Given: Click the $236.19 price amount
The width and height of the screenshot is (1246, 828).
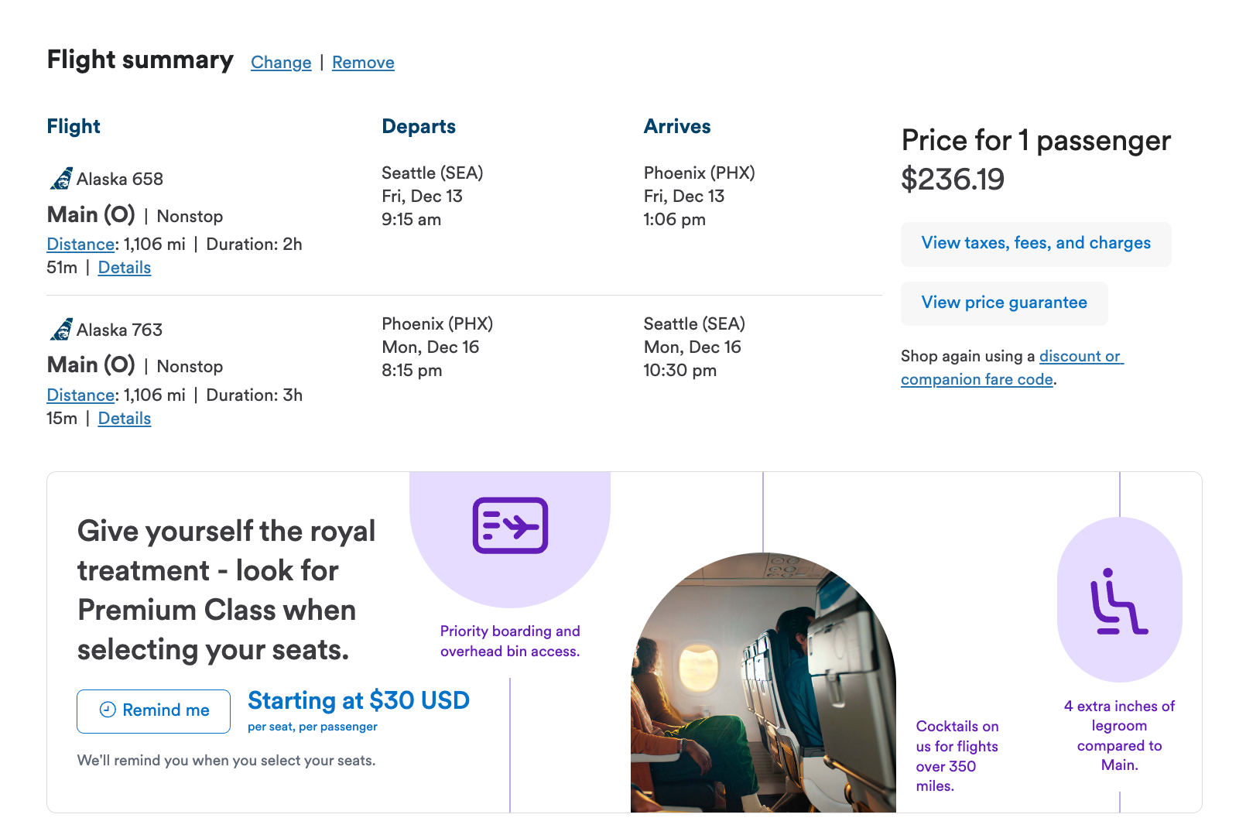Looking at the screenshot, I should tap(953, 180).
